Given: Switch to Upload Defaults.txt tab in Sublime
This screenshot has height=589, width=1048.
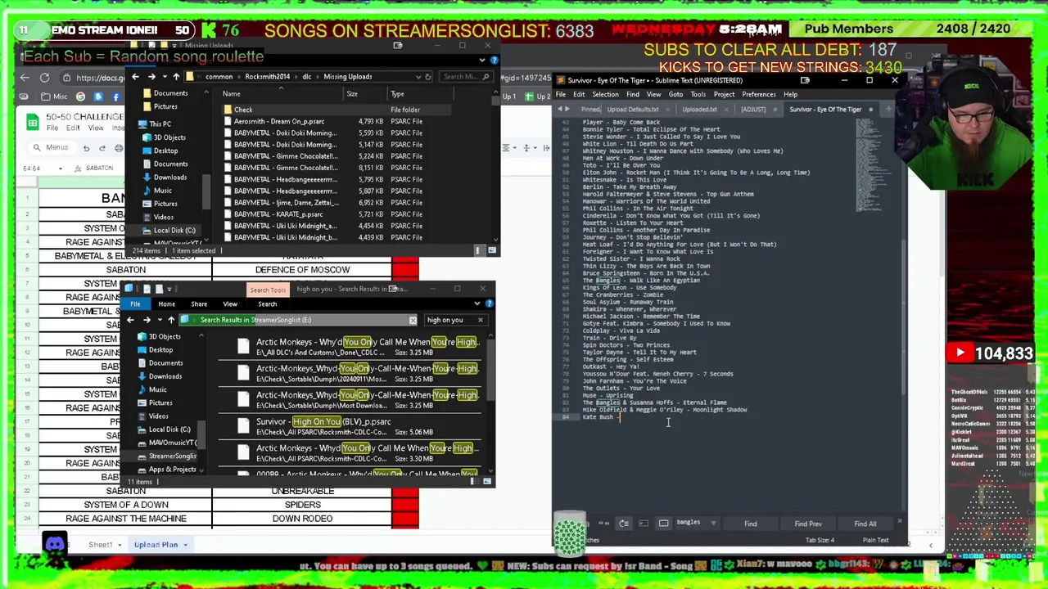Looking at the screenshot, I should pyautogui.click(x=633, y=110).
